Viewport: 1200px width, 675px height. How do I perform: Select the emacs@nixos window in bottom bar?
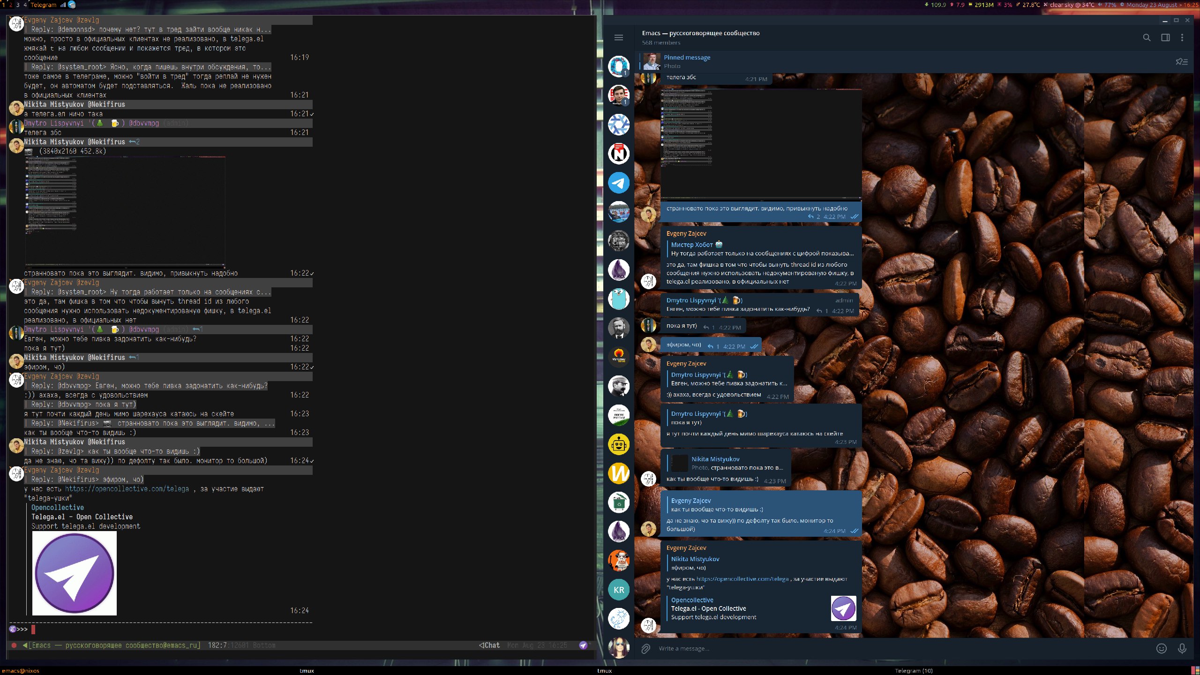tap(21, 671)
